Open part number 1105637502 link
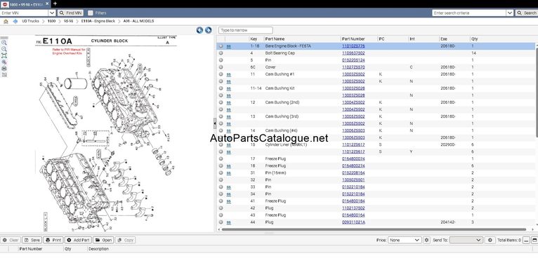538x277 pixels. coord(353,53)
